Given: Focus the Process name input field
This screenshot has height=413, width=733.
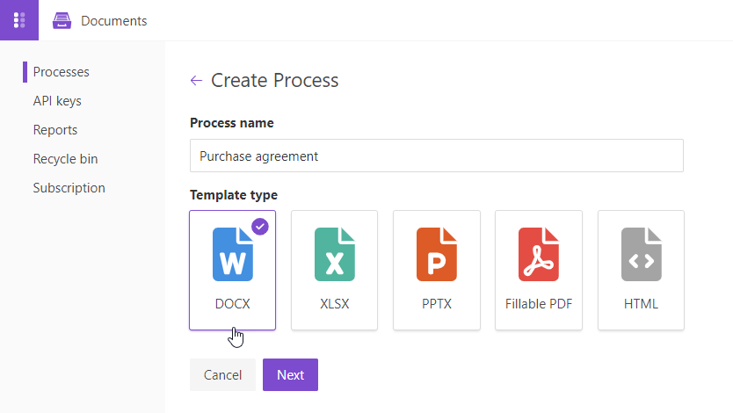Looking at the screenshot, I should pyautogui.click(x=437, y=156).
